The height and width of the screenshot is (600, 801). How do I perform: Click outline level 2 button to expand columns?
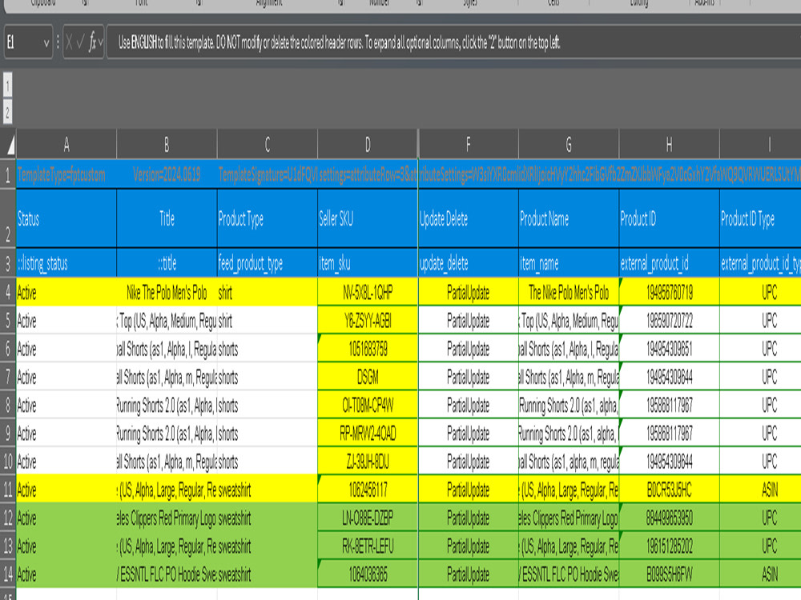8,112
